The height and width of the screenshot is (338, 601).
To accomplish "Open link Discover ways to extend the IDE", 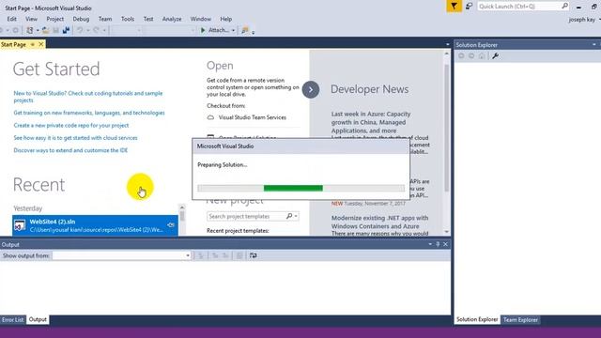I will [x=70, y=150].
